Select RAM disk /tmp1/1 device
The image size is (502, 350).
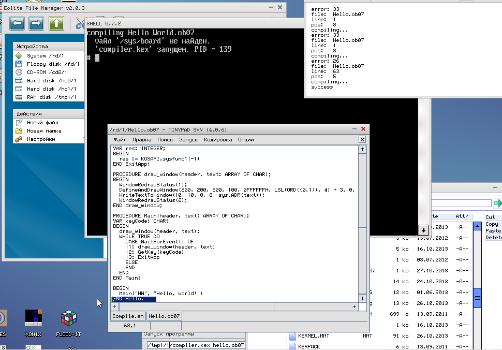46,97
